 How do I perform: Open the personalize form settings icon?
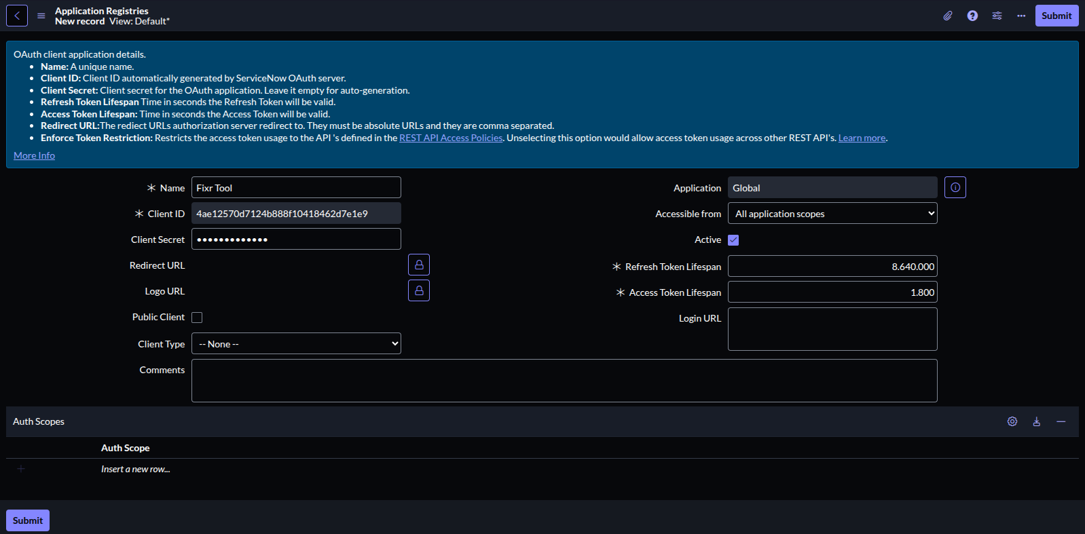[x=997, y=16]
